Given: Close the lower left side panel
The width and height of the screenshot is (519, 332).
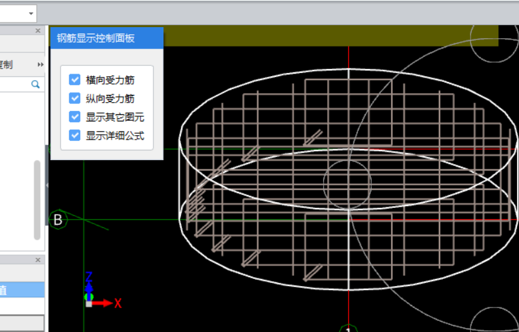Looking at the screenshot, I should [x=38, y=260].
